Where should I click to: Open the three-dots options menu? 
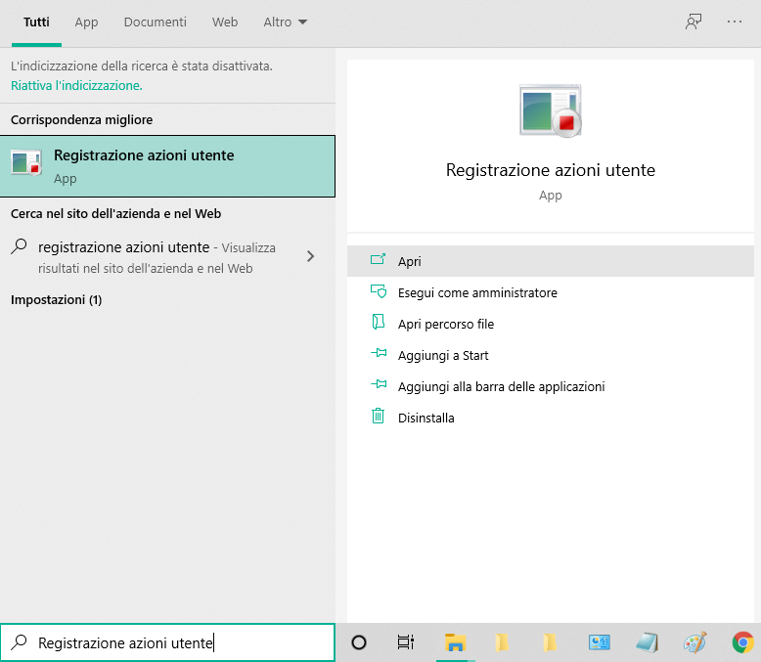click(735, 22)
